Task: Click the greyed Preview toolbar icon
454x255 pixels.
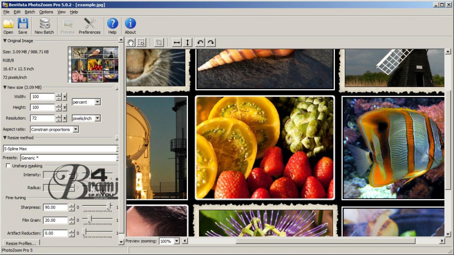Action: coord(68,26)
